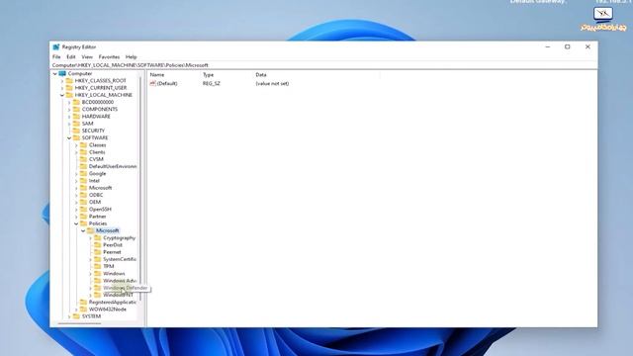The width and height of the screenshot is (633, 356).
Task: Collapse the HKEY_LOCAL_MACHINE key
Action: (x=62, y=95)
